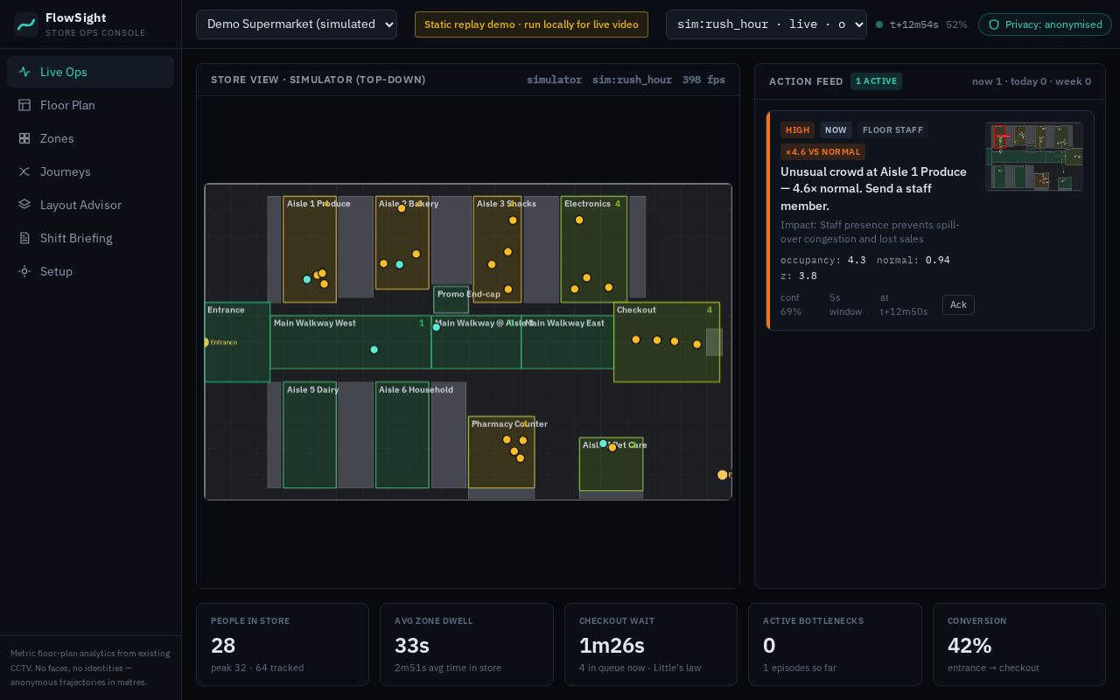This screenshot has width=1120, height=700.
Task: Click the Aisle 6 Household zone label
Action: [x=416, y=389]
